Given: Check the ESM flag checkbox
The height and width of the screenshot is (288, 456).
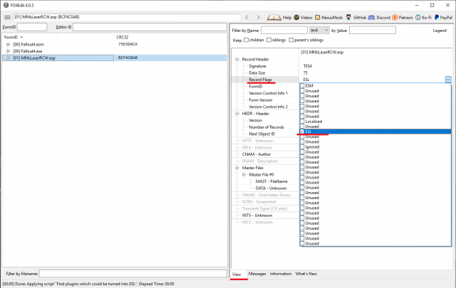Looking at the screenshot, I should [302, 86].
